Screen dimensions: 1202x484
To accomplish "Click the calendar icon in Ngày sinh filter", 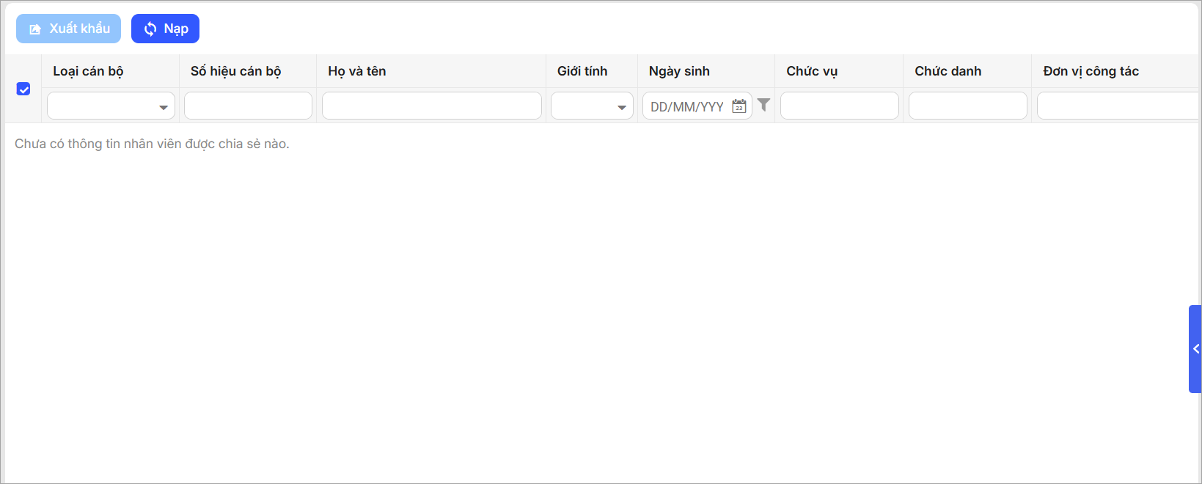I will tap(739, 106).
